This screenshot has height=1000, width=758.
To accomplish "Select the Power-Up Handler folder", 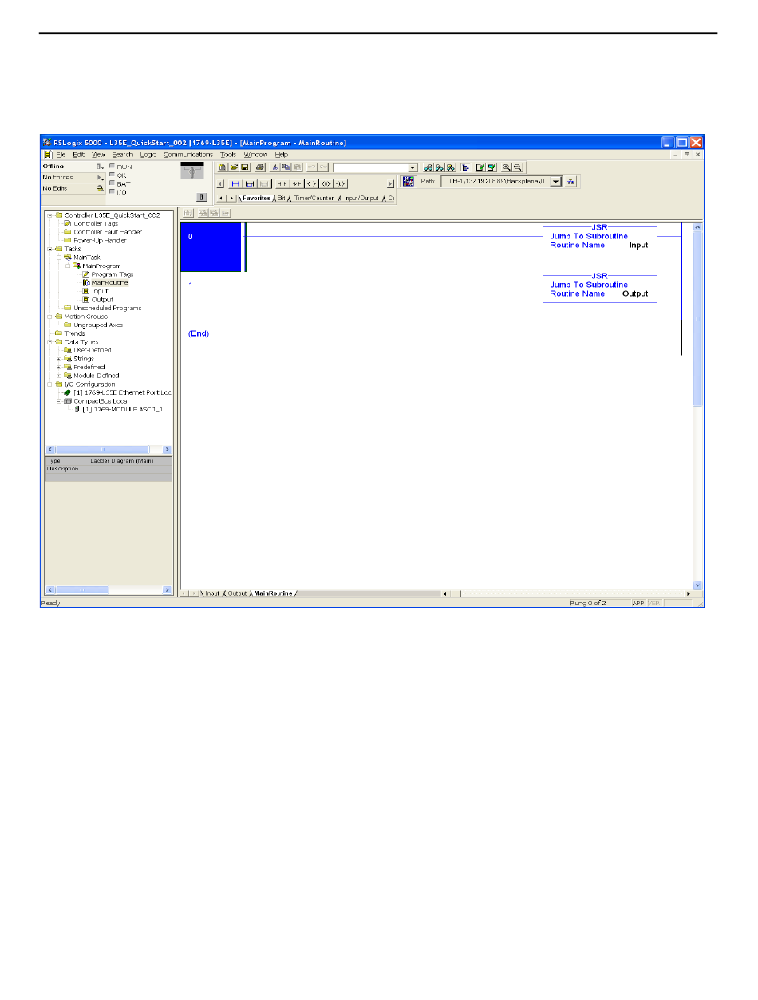I will pos(100,241).
